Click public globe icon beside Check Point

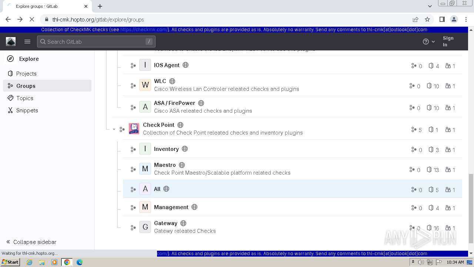tap(180, 125)
